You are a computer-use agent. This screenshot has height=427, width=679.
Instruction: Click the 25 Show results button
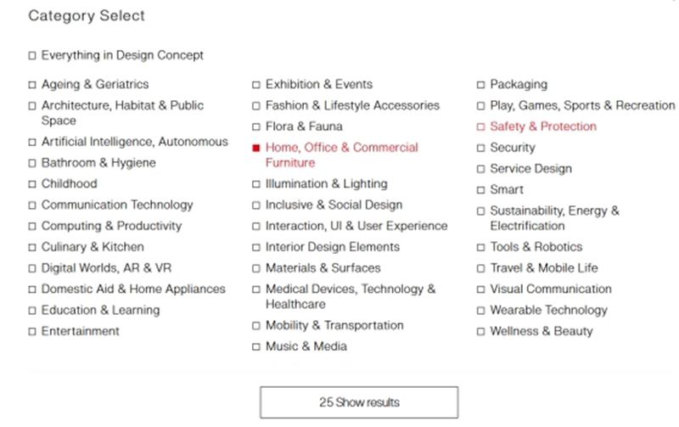point(358,402)
